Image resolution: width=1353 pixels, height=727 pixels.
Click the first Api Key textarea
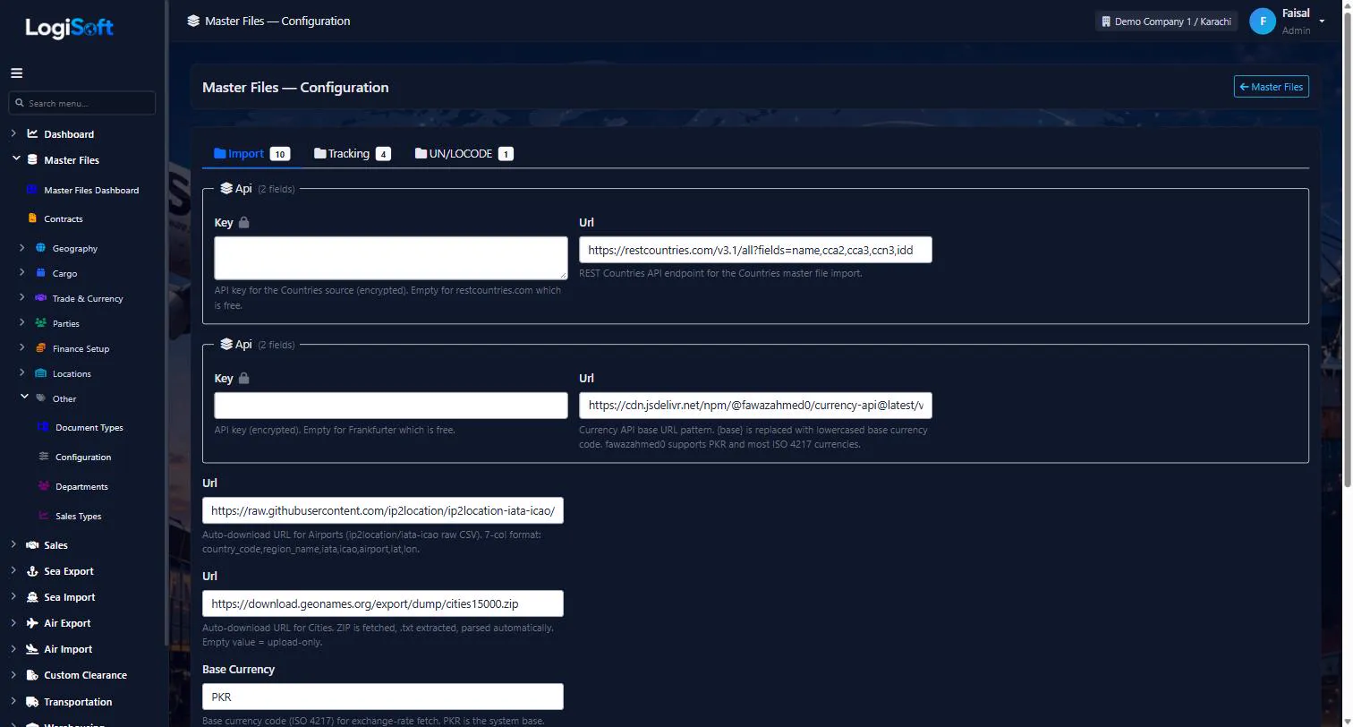coord(391,258)
